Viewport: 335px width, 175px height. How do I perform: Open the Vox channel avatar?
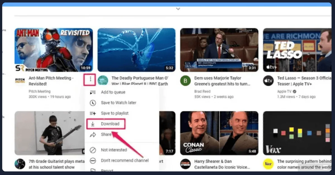click(268, 164)
